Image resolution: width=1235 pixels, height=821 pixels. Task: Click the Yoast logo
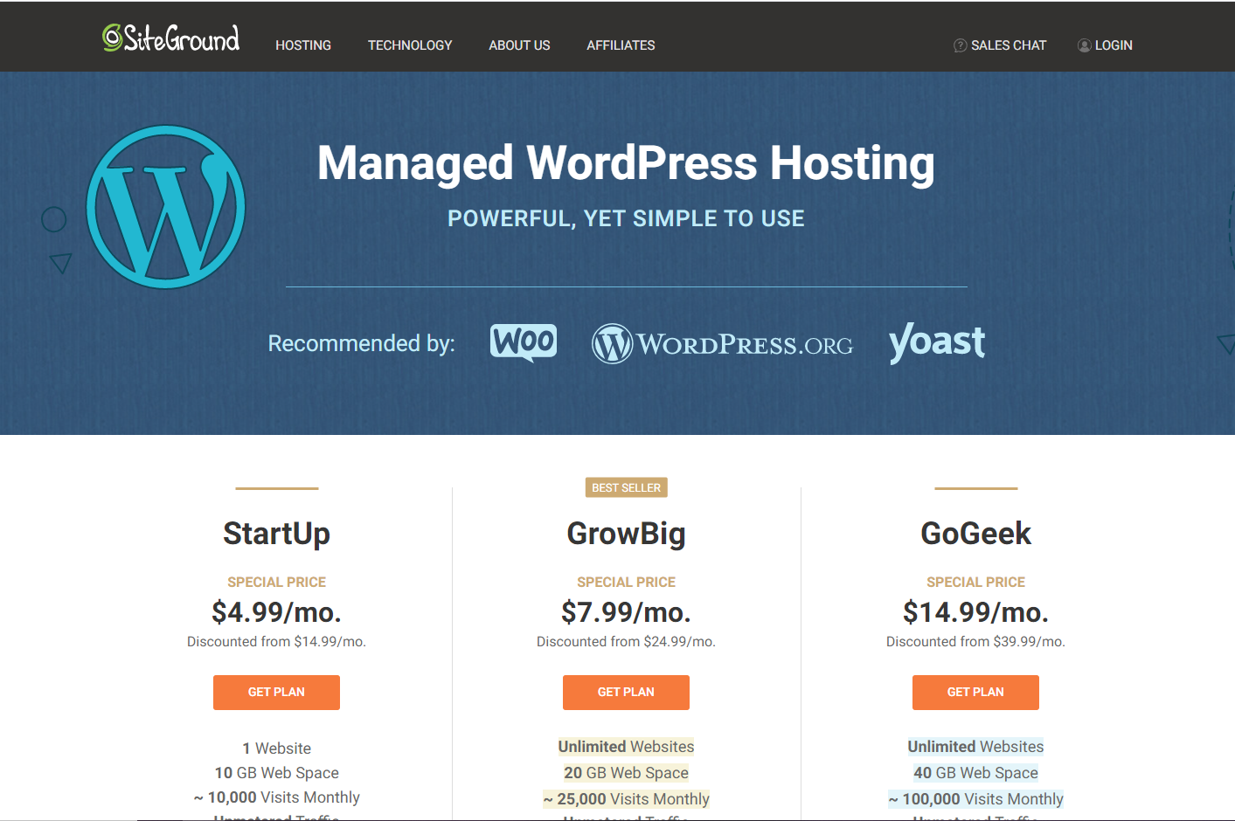pos(936,342)
